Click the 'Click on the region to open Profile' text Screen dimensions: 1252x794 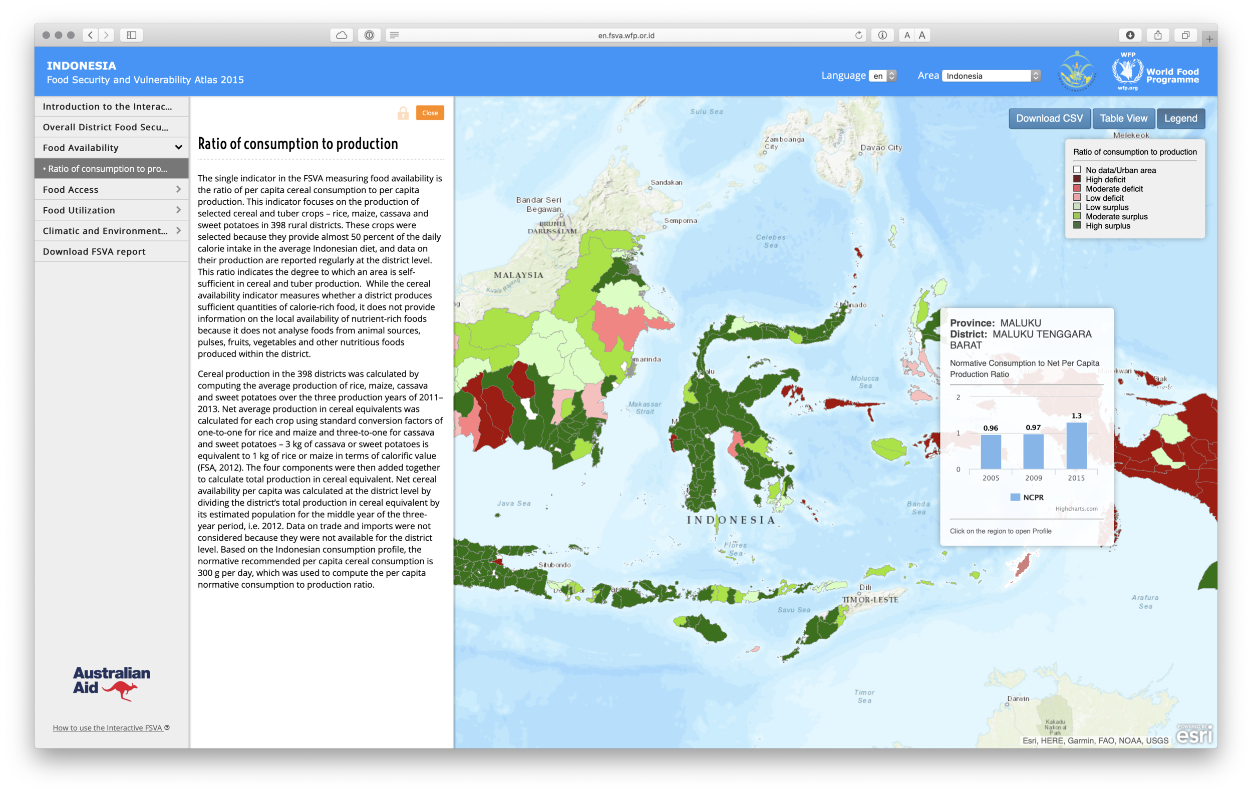(1001, 531)
